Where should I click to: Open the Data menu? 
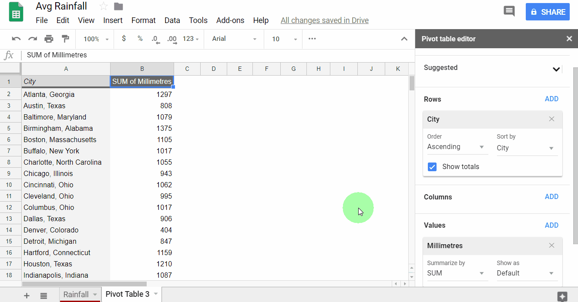172,20
